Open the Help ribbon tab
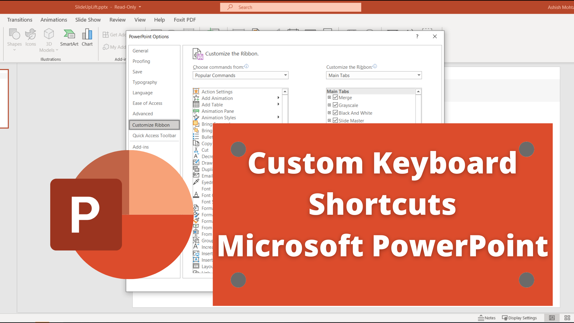Image resolution: width=574 pixels, height=323 pixels. (x=159, y=20)
